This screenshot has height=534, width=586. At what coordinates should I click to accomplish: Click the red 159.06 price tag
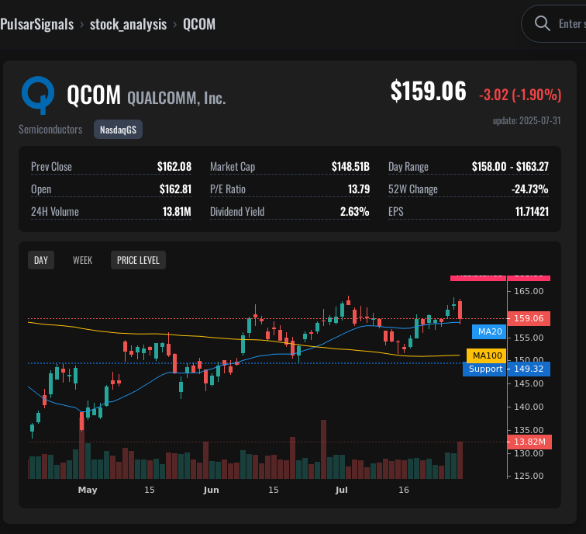click(529, 318)
